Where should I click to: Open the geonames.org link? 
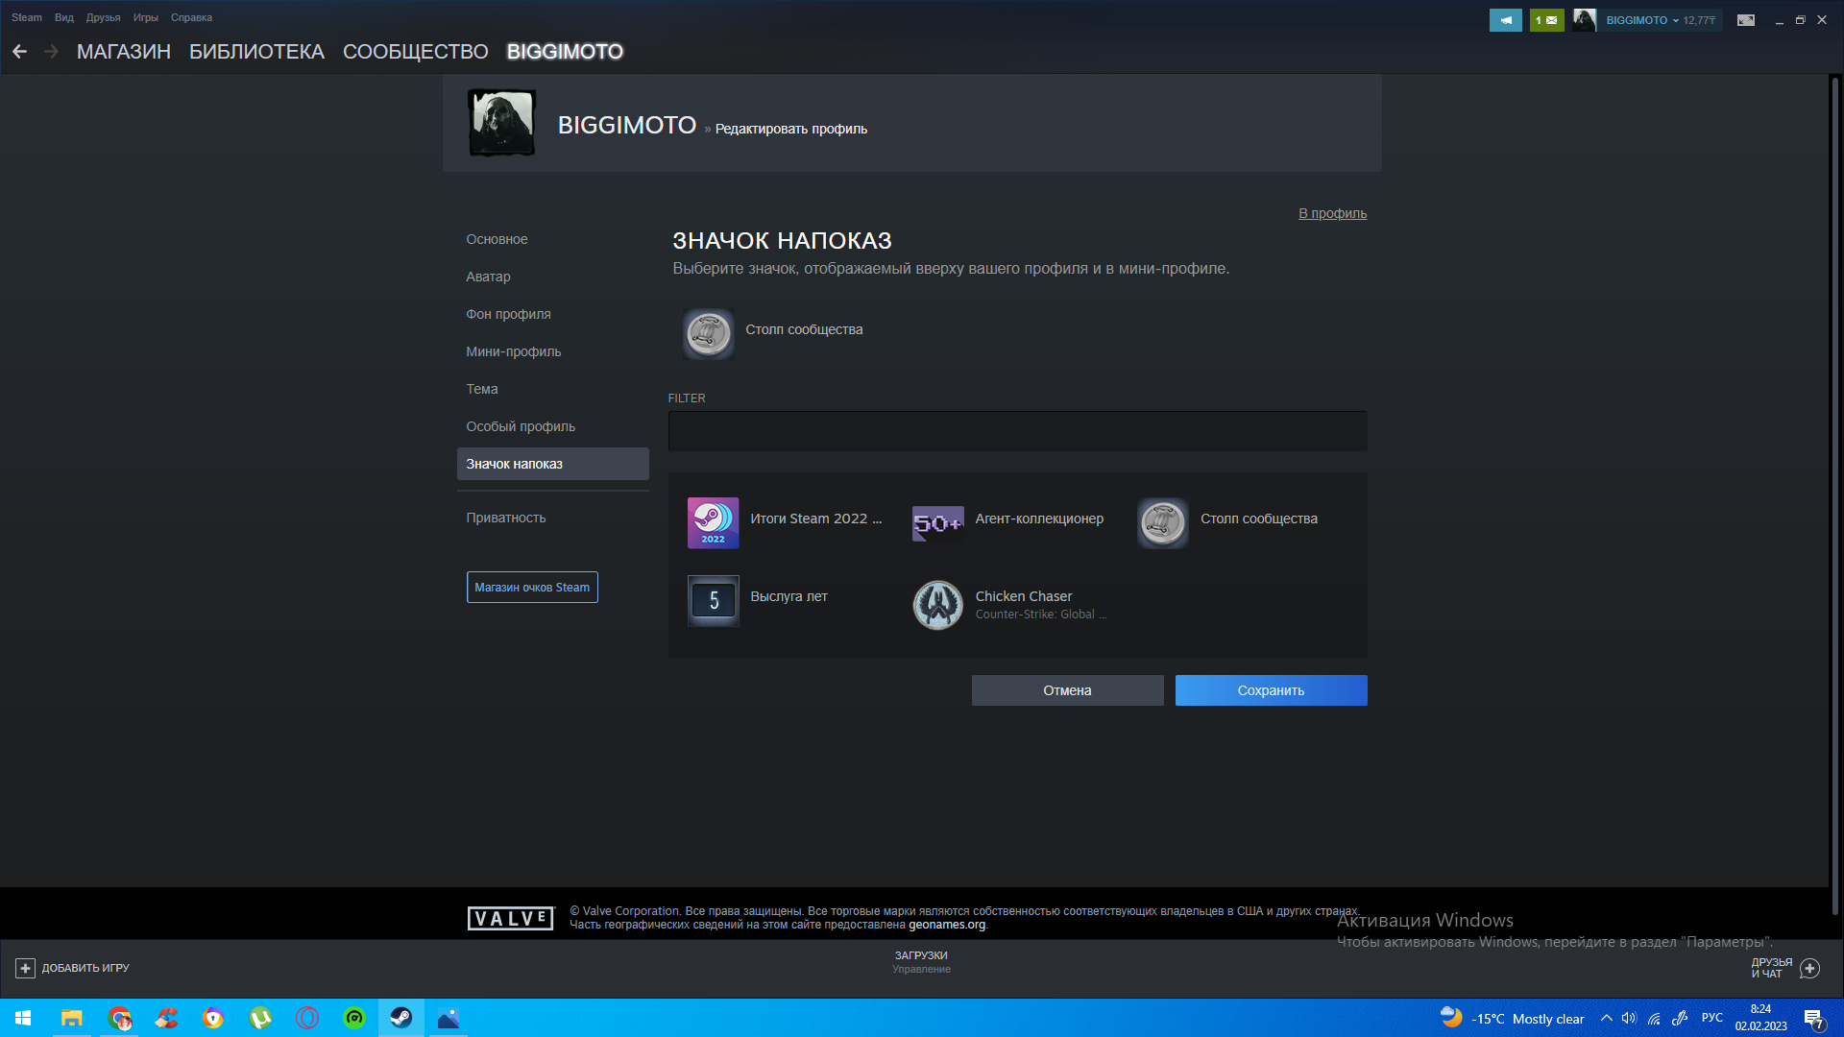coord(946,926)
